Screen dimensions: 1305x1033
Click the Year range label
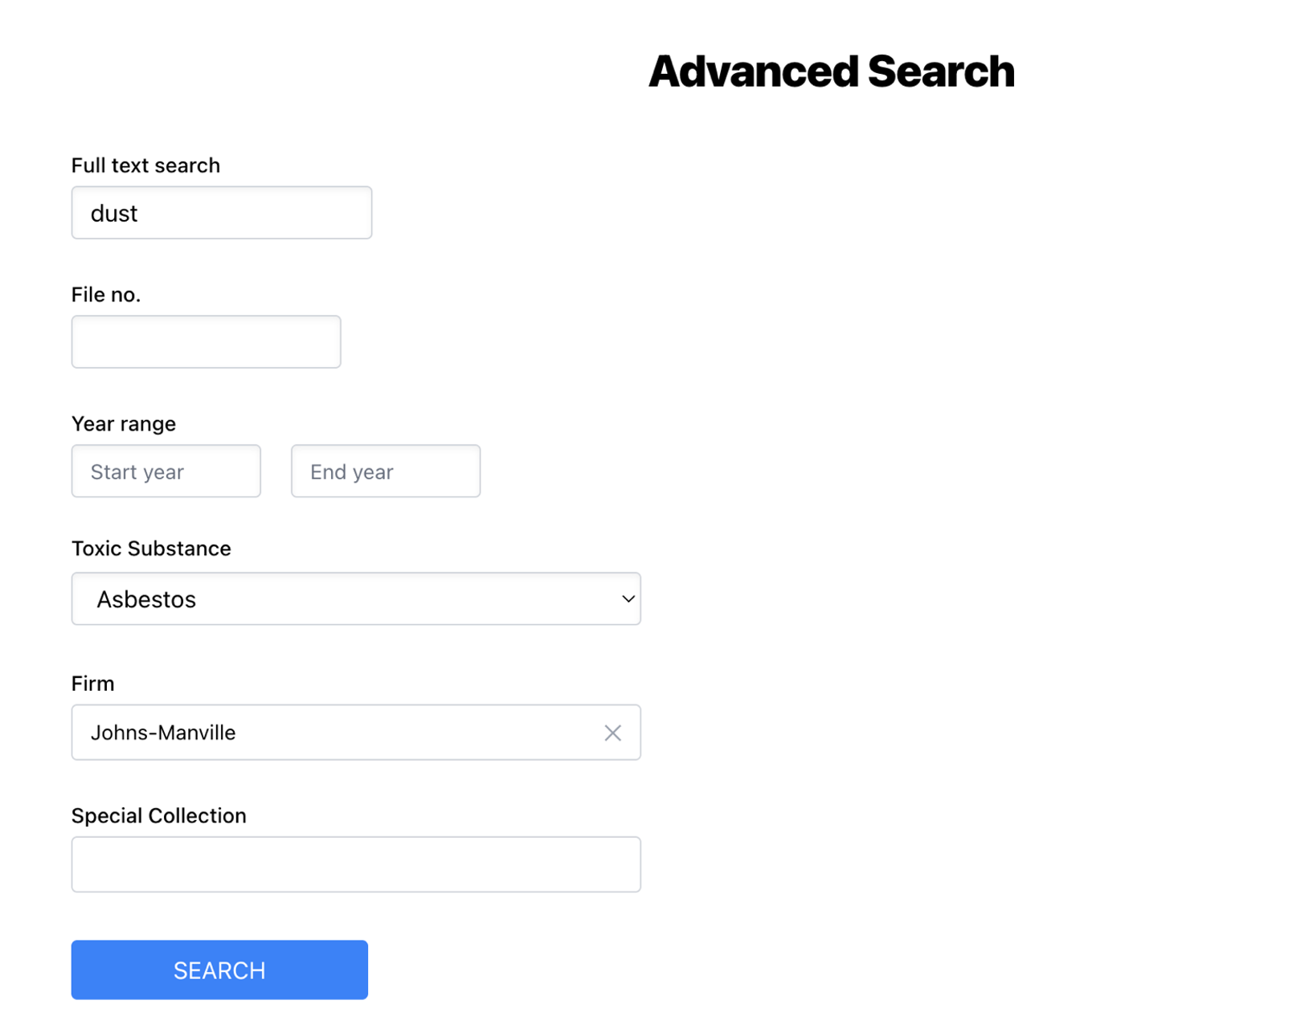pyautogui.click(x=124, y=424)
